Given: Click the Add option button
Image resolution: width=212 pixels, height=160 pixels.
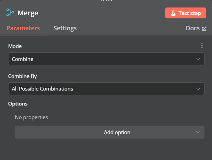Looking at the screenshot, I should (x=110, y=132).
